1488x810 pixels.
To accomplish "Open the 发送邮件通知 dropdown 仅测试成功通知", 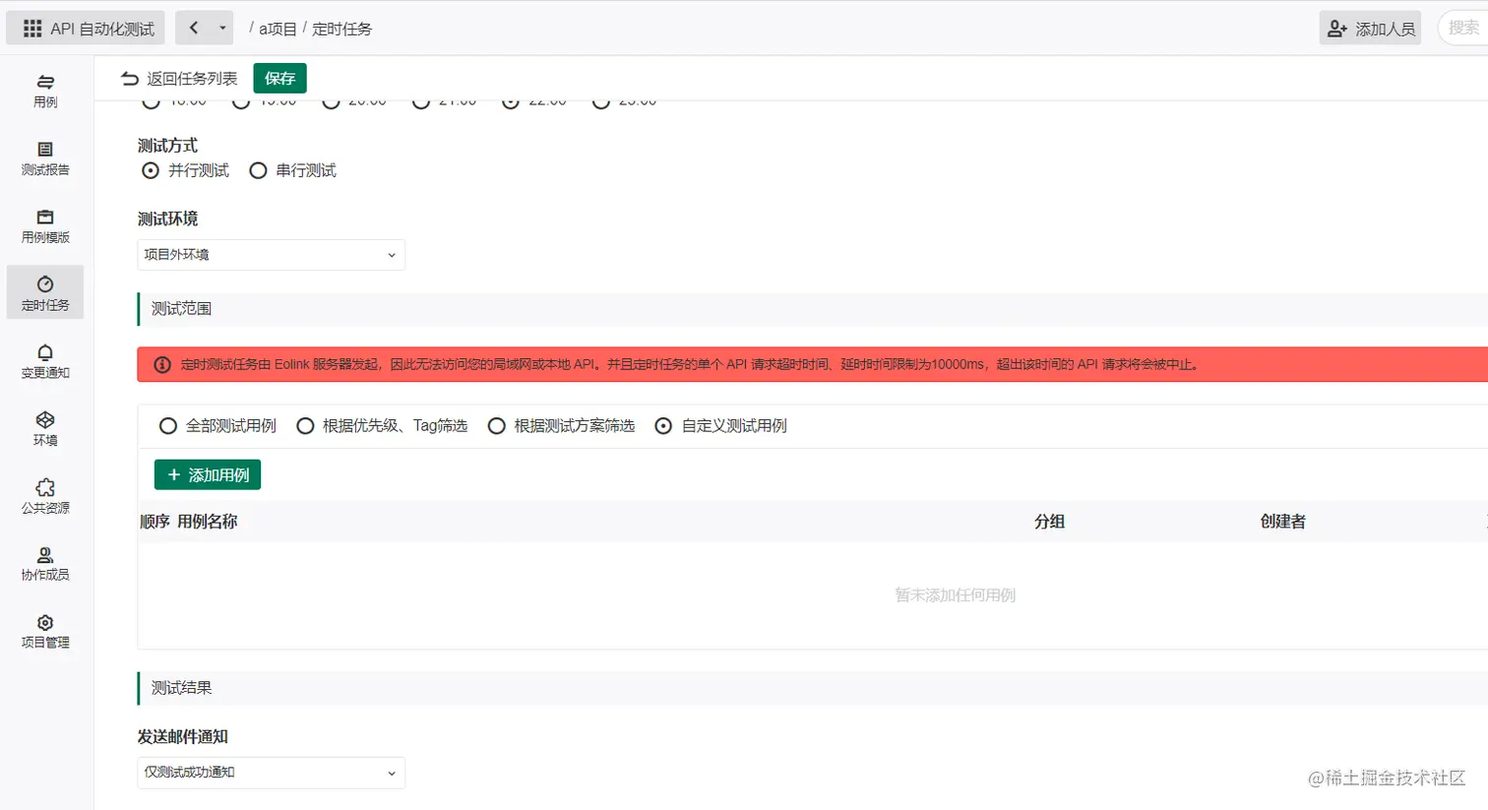I will tap(271, 773).
